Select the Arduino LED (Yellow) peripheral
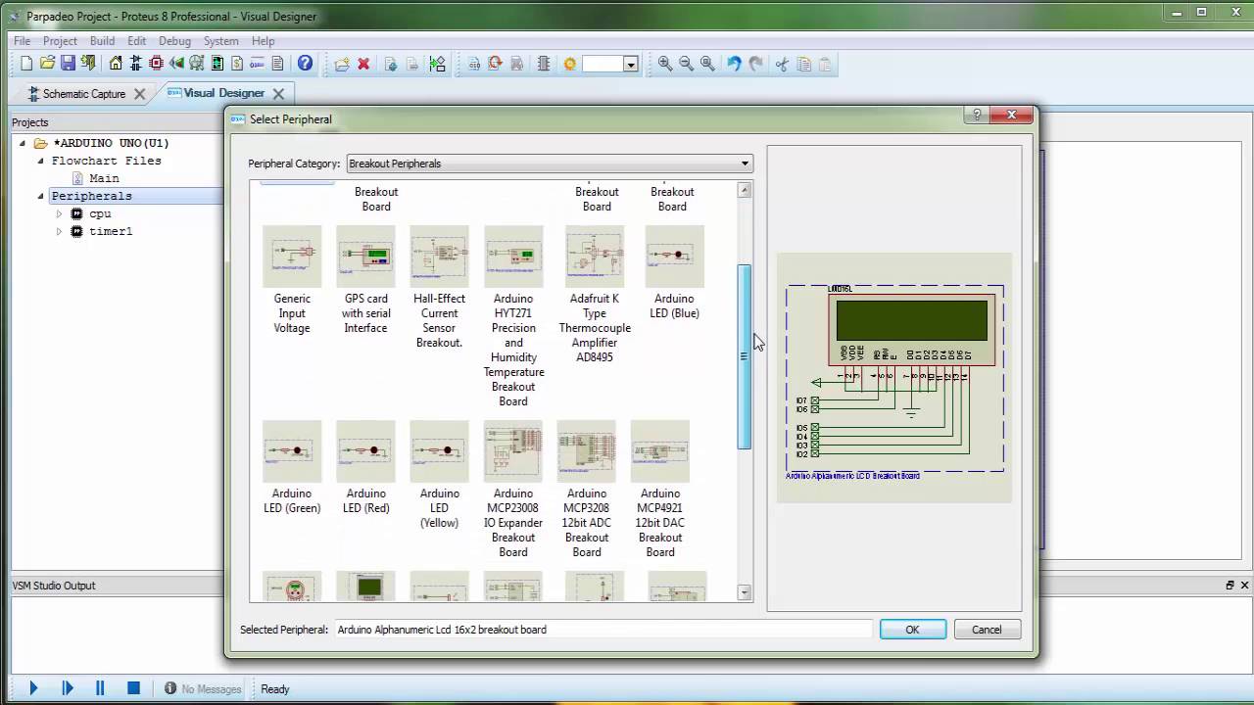Viewport: 1254px width, 705px height. (439, 476)
